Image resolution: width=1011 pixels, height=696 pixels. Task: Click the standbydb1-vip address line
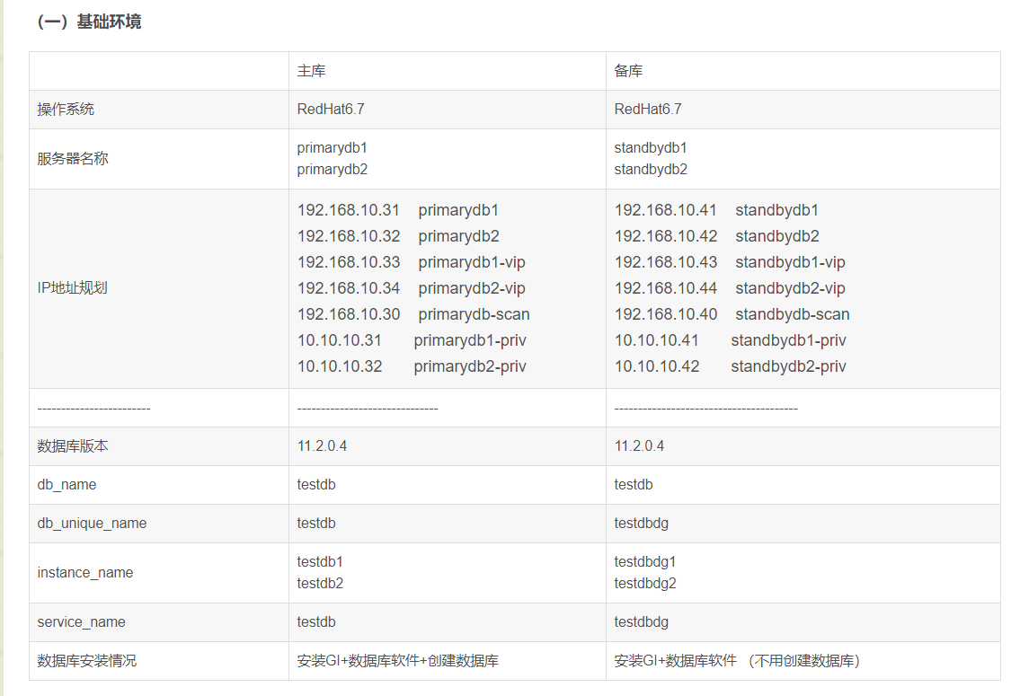(730, 262)
